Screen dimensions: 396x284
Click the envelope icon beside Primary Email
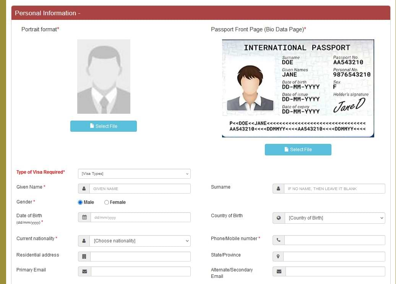pos(84,271)
